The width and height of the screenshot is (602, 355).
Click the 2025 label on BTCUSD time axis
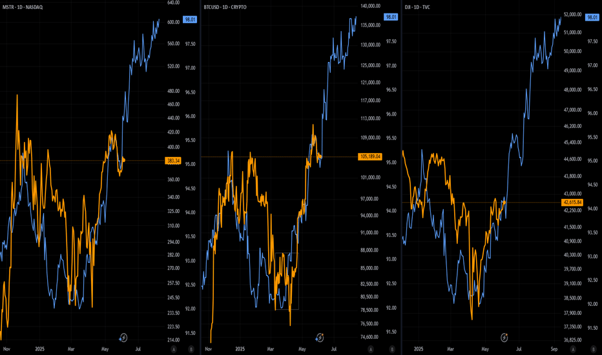pyautogui.click(x=240, y=349)
